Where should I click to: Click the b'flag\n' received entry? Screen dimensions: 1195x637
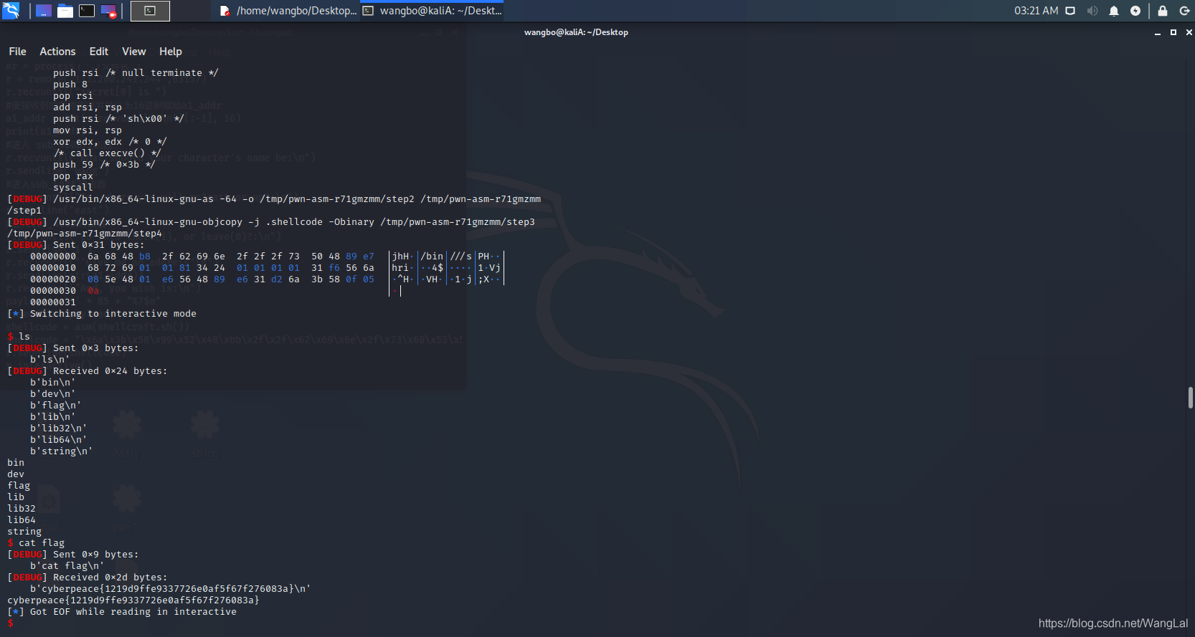point(55,406)
